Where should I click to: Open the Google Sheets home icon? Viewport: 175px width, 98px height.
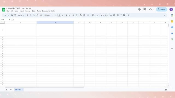tap(4, 10)
